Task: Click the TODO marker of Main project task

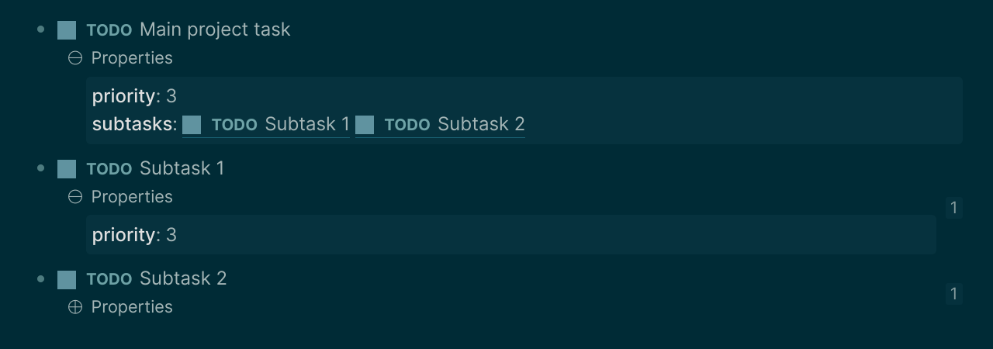Action: (109, 30)
